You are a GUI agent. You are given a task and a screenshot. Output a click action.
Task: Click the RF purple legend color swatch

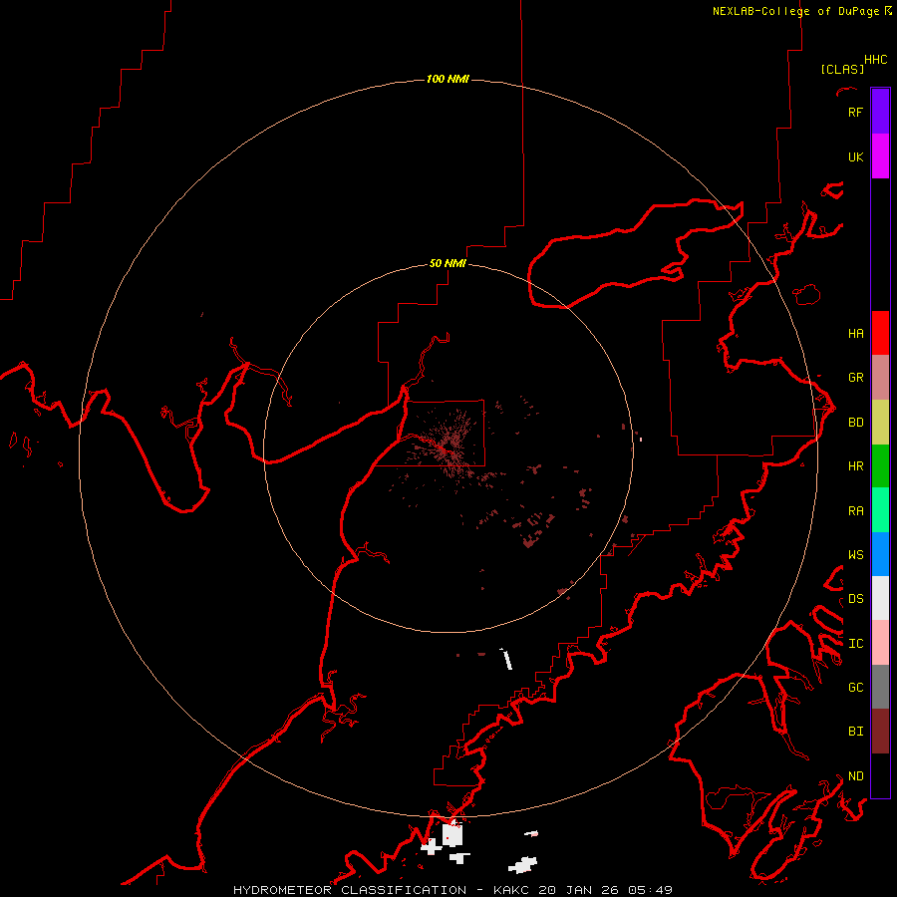click(x=880, y=112)
